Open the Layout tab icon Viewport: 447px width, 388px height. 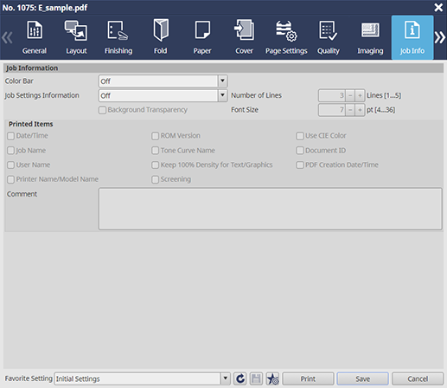point(76,30)
